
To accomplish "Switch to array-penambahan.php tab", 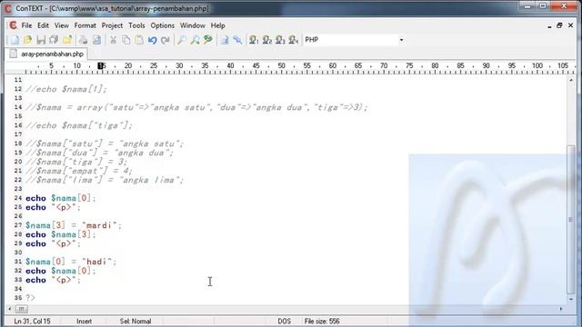I will 46,54.
